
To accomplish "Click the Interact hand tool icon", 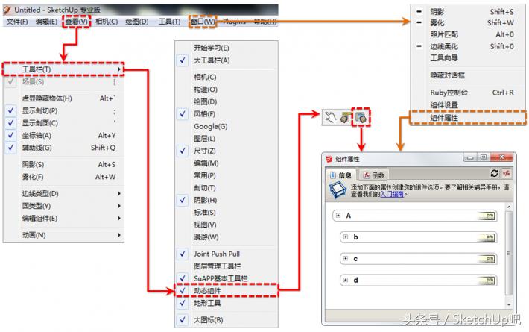I will [x=330, y=117].
